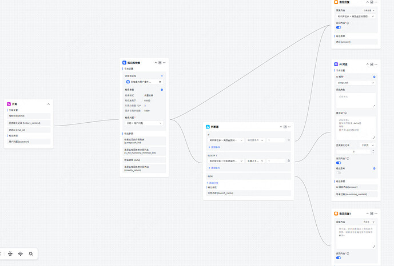This screenshot has height=266, width=394.
Task: Click the 提示词 prompt text area
Action: click(x=356, y=128)
